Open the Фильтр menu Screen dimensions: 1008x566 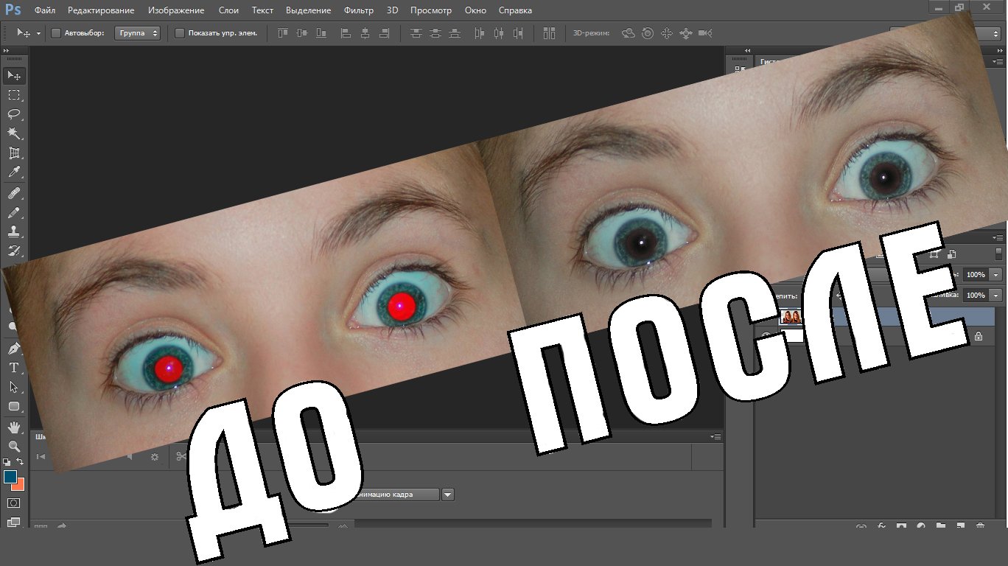[x=358, y=10]
